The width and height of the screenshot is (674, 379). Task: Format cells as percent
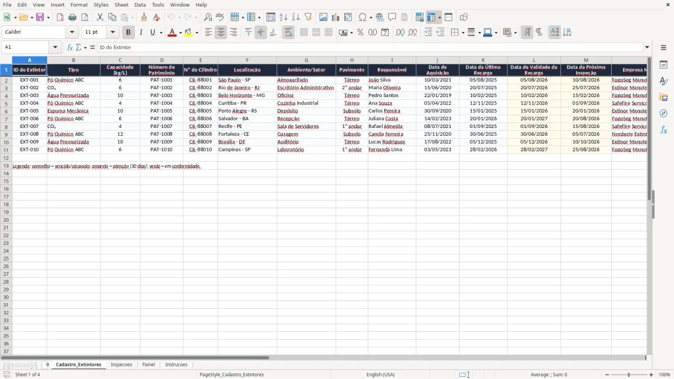tap(360, 33)
